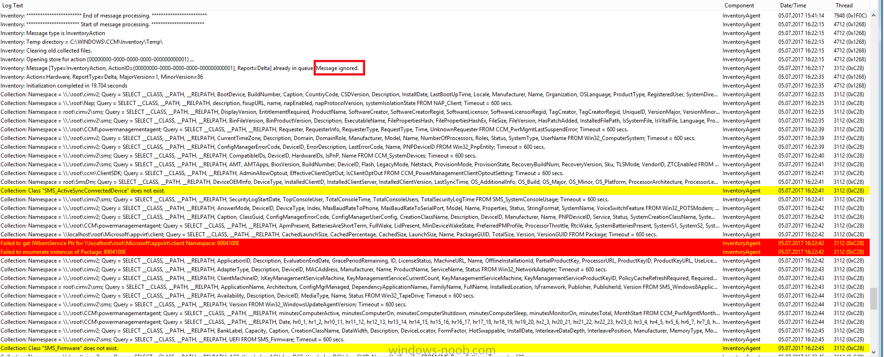Viewport: 884px width, 357px height.
Task: Click the Thread column header
Action: (x=844, y=6)
